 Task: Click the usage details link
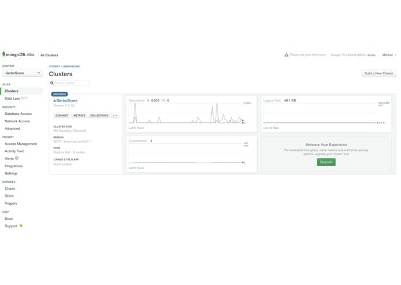coord(372,55)
